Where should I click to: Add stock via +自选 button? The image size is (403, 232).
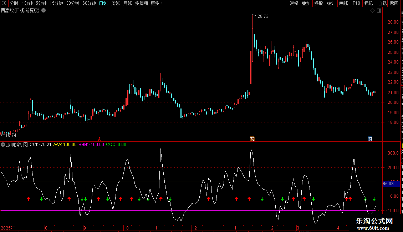381,3
